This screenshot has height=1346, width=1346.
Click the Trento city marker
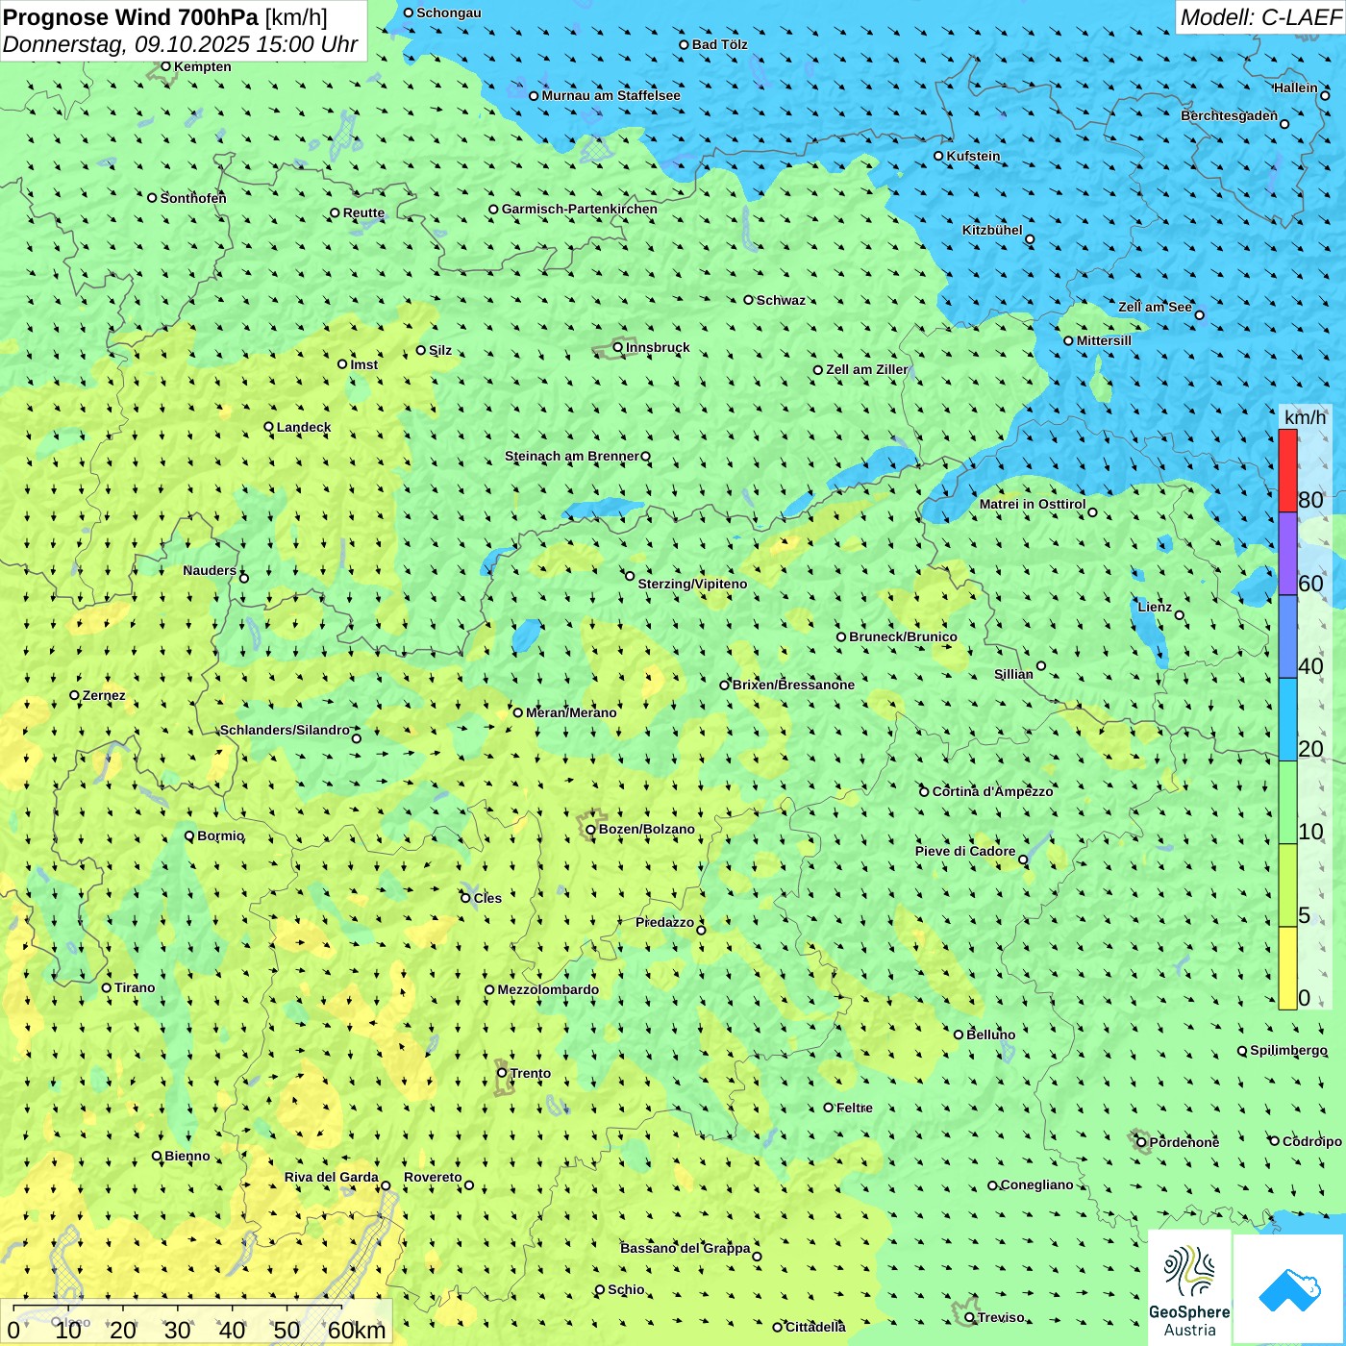pos(502,1073)
